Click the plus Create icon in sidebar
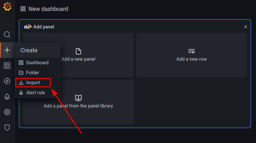This screenshot has width=256, height=143. point(7,50)
